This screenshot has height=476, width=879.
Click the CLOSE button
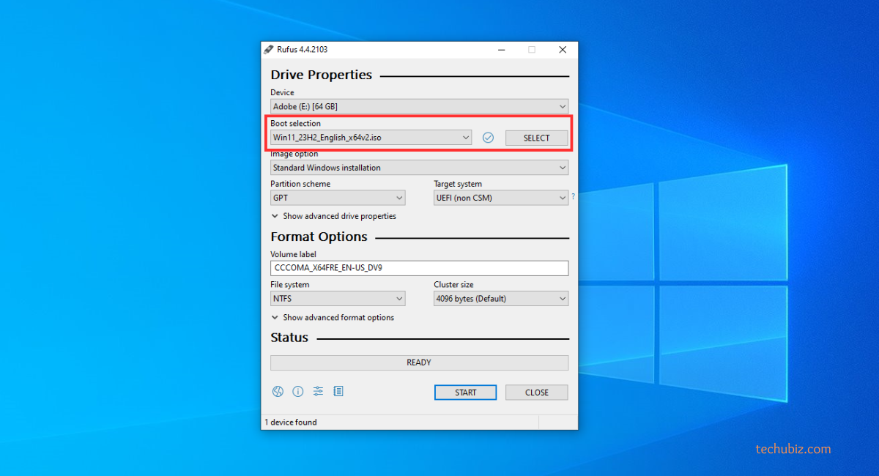[537, 393]
